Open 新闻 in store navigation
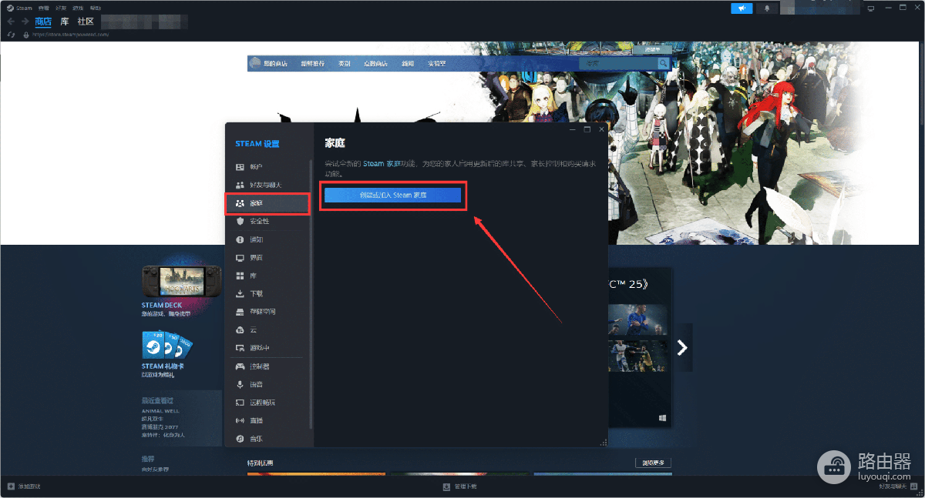Screen dimensions: 925x498 point(408,64)
